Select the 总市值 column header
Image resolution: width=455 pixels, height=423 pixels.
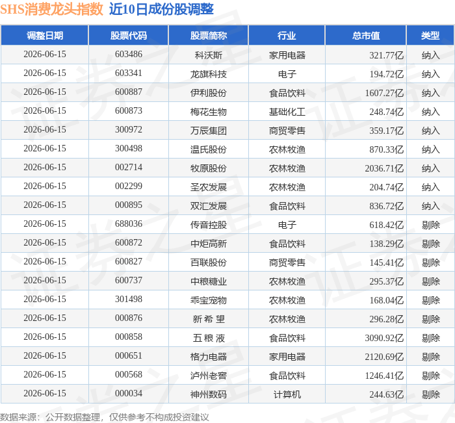point(365,35)
